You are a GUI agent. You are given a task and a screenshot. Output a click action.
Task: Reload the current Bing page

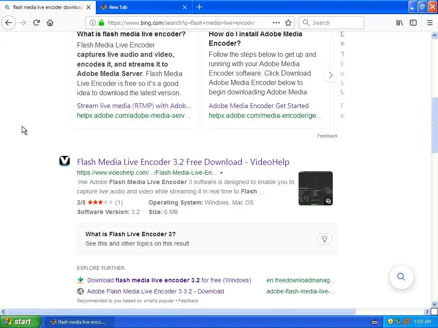(36, 23)
